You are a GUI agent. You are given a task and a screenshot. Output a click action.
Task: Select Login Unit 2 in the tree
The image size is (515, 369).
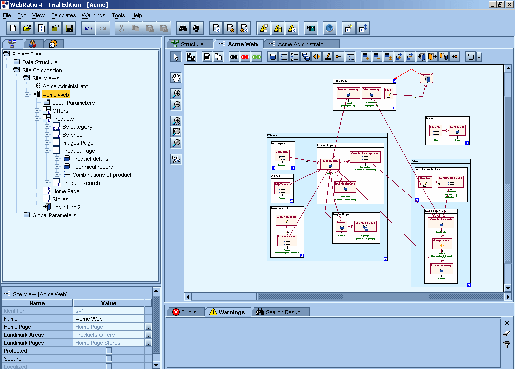66,207
